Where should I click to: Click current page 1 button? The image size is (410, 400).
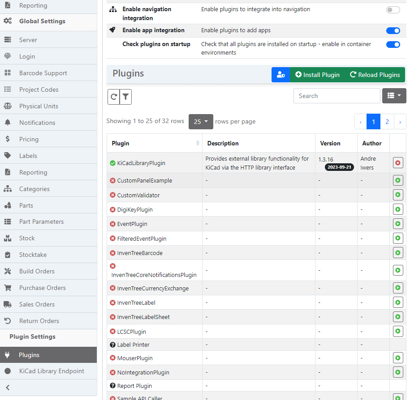click(x=373, y=122)
